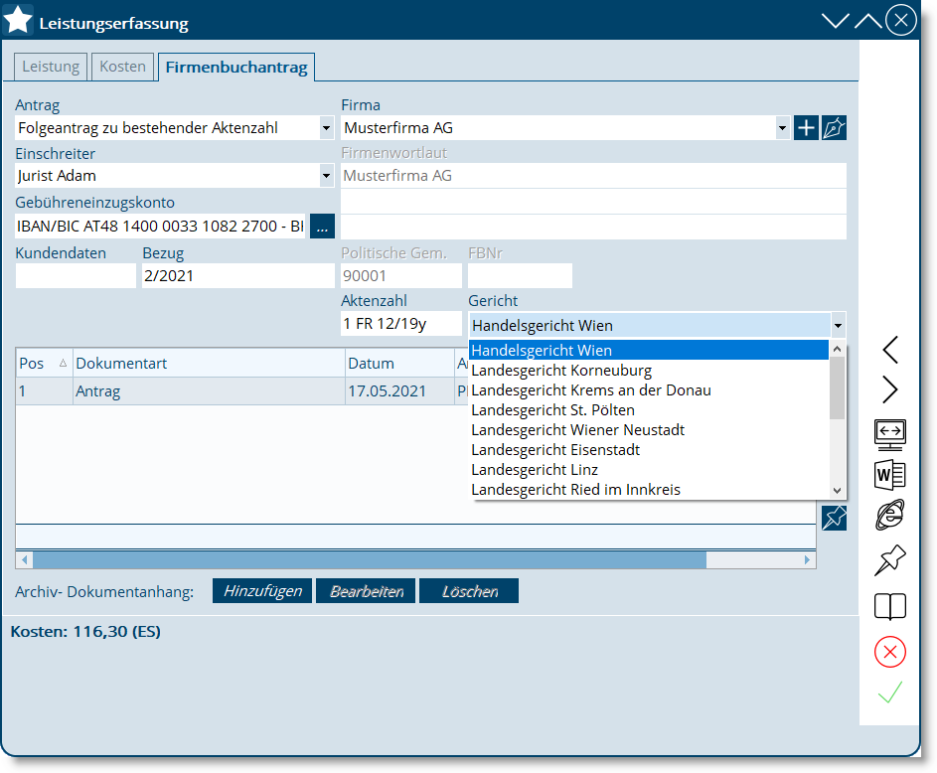
Task: Switch to the Leistung tab
Action: 51,67
